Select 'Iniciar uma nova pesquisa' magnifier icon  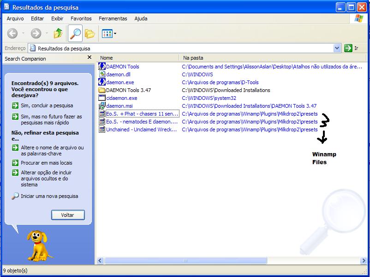[15, 196]
